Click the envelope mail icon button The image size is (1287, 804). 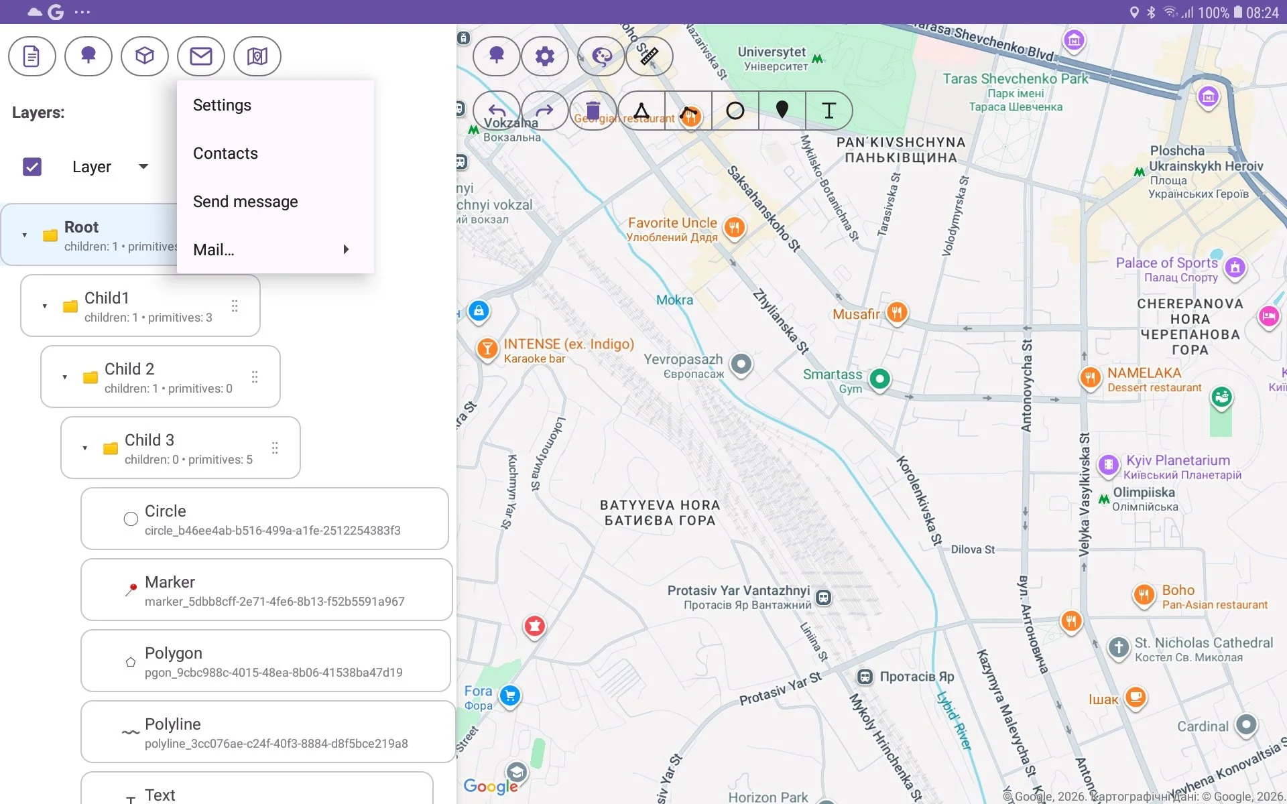tap(200, 56)
